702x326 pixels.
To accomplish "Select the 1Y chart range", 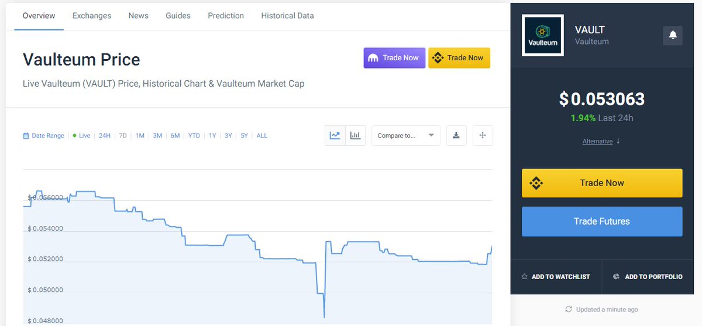I will (x=212, y=136).
